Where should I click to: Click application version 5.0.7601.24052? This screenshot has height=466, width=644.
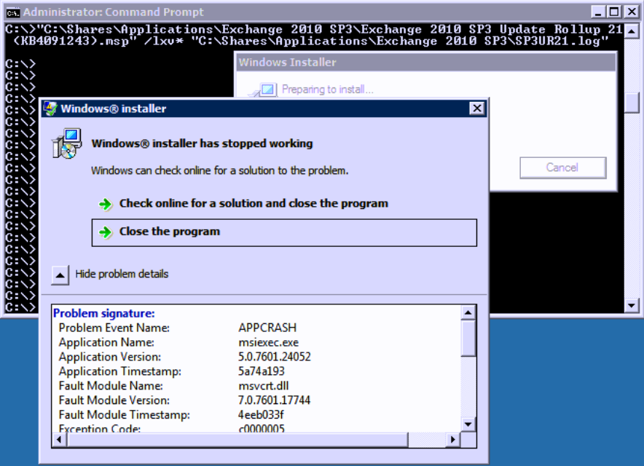pyautogui.click(x=275, y=357)
